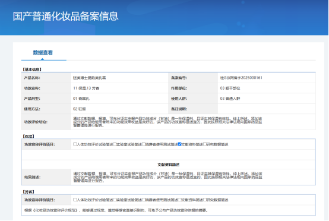329x221 pixels.
Task: Open the 数据查看 tab
Action: pos(43,52)
